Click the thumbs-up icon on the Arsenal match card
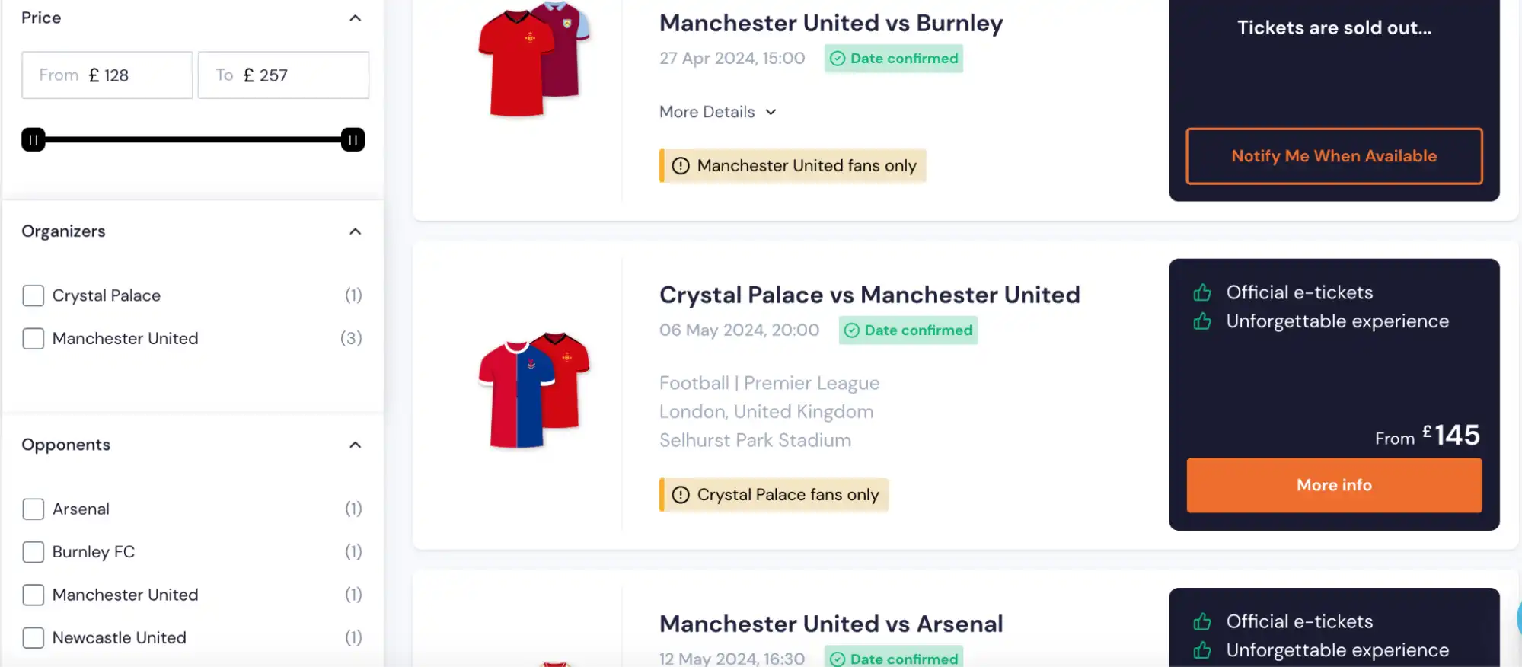The width and height of the screenshot is (1522, 667). [1201, 621]
